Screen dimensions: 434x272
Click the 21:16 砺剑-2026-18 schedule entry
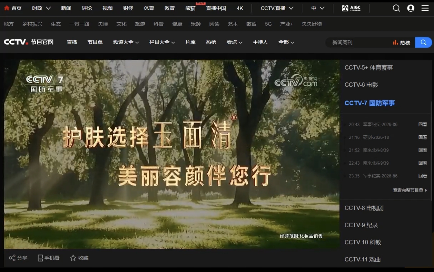[369, 137]
